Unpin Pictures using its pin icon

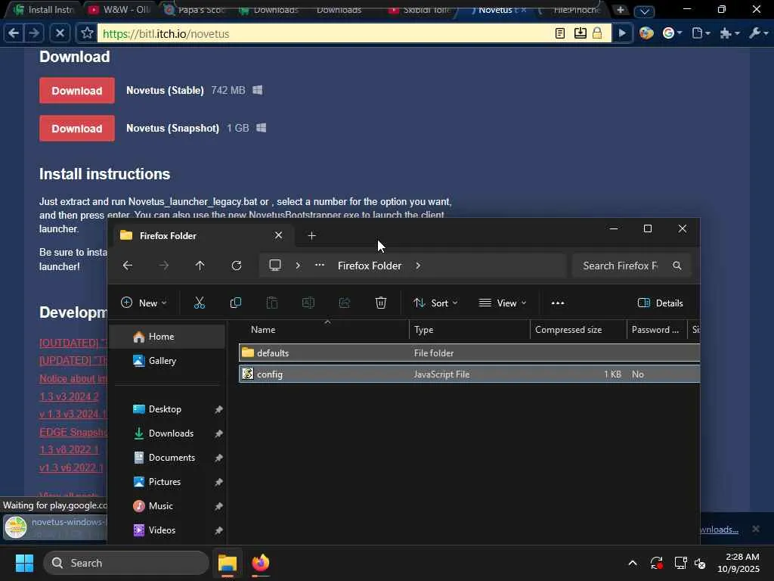(218, 482)
